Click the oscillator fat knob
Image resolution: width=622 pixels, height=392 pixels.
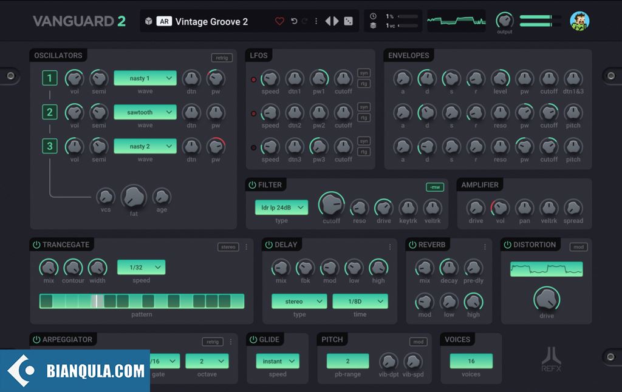click(x=134, y=197)
